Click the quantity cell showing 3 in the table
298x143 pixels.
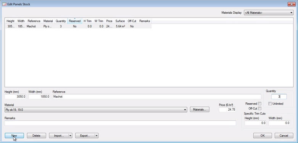pos(61,27)
